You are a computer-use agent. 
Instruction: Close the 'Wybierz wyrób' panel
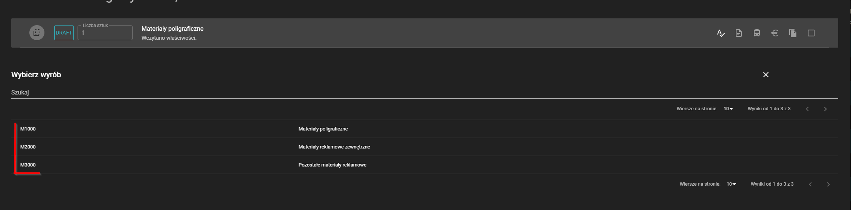pyautogui.click(x=766, y=75)
